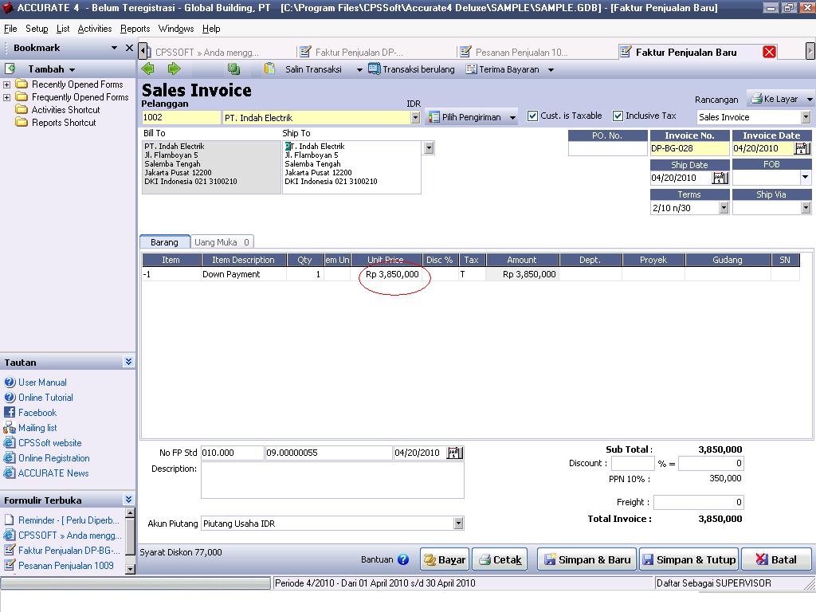Viewport: 816px width, 612px height.
Task: Click the green back navigation arrow
Action: [148, 69]
